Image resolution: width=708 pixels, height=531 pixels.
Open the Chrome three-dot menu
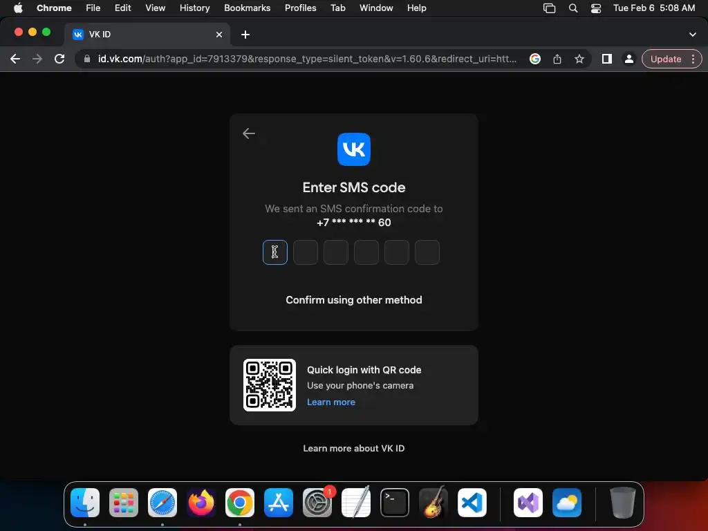(693, 59)
